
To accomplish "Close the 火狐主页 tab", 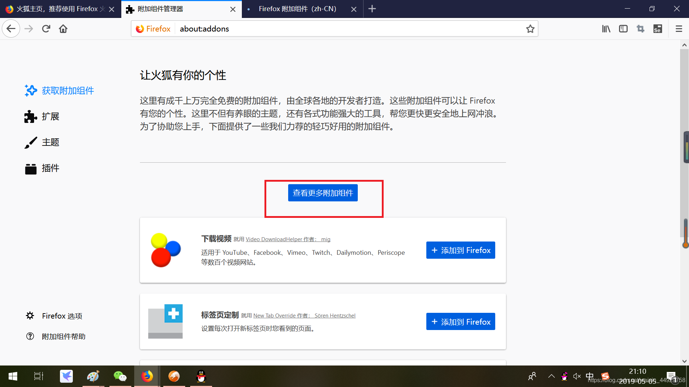I will coord(112,9).
